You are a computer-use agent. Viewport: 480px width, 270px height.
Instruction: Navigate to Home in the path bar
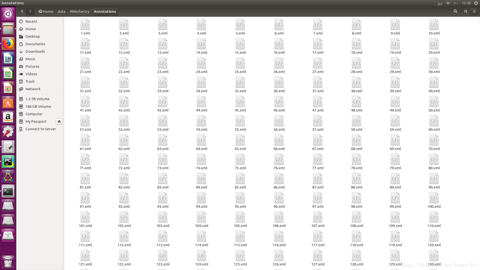click(46, 11)
